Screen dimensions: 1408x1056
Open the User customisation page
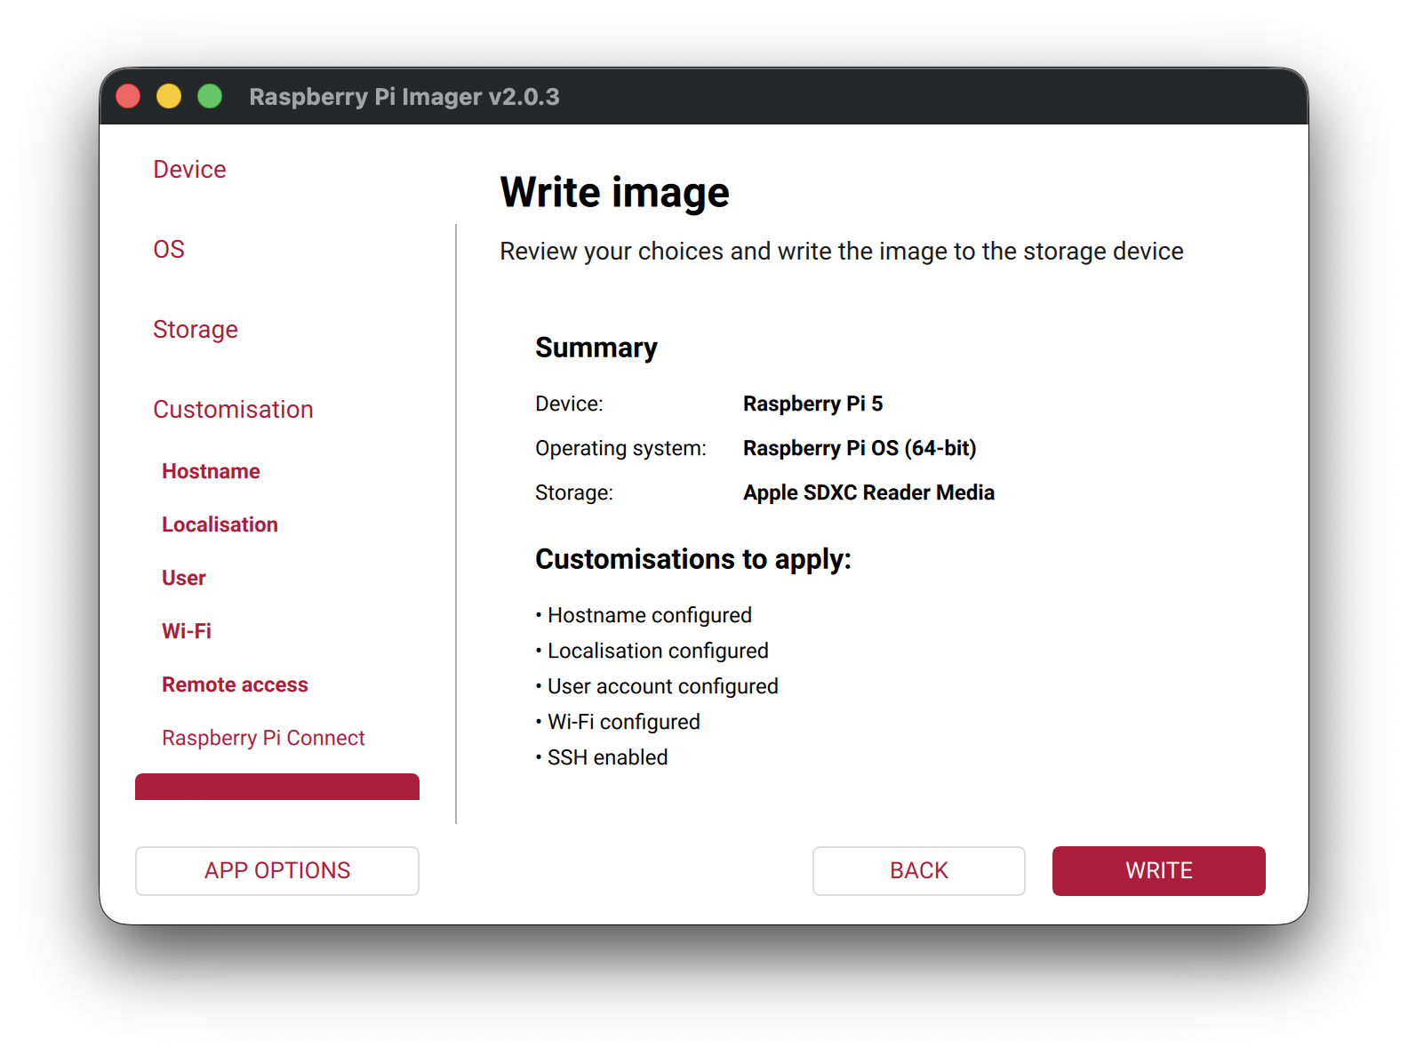click(184, 578)
